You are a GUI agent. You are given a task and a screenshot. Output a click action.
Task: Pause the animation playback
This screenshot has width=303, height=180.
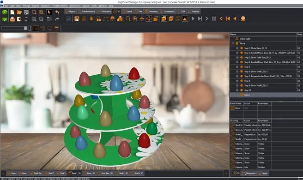tap(214, 19)
